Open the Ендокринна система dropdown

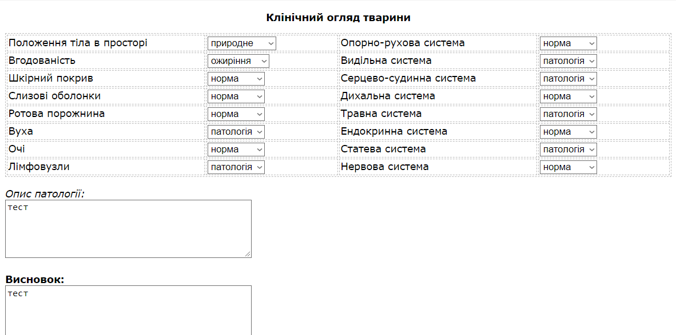[568, 132]
